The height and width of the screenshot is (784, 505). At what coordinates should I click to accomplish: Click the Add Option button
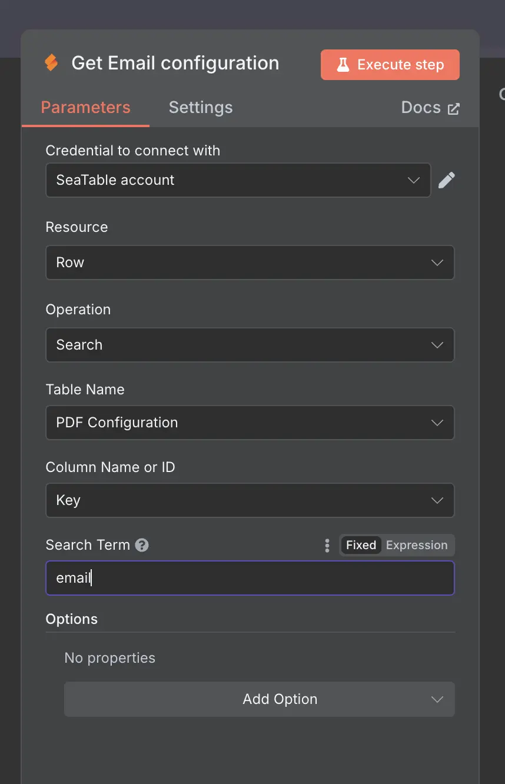(x=260, y=699)
